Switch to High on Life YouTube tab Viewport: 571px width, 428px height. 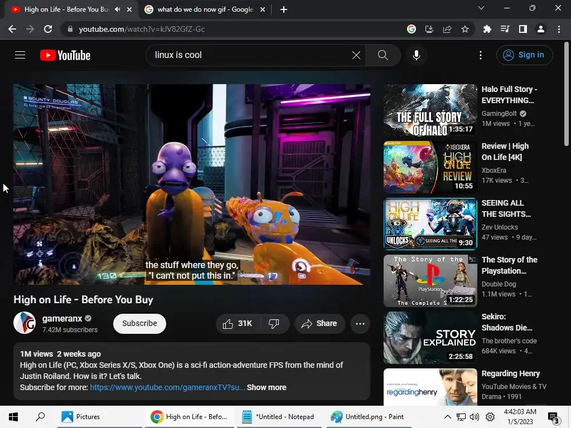66,9
